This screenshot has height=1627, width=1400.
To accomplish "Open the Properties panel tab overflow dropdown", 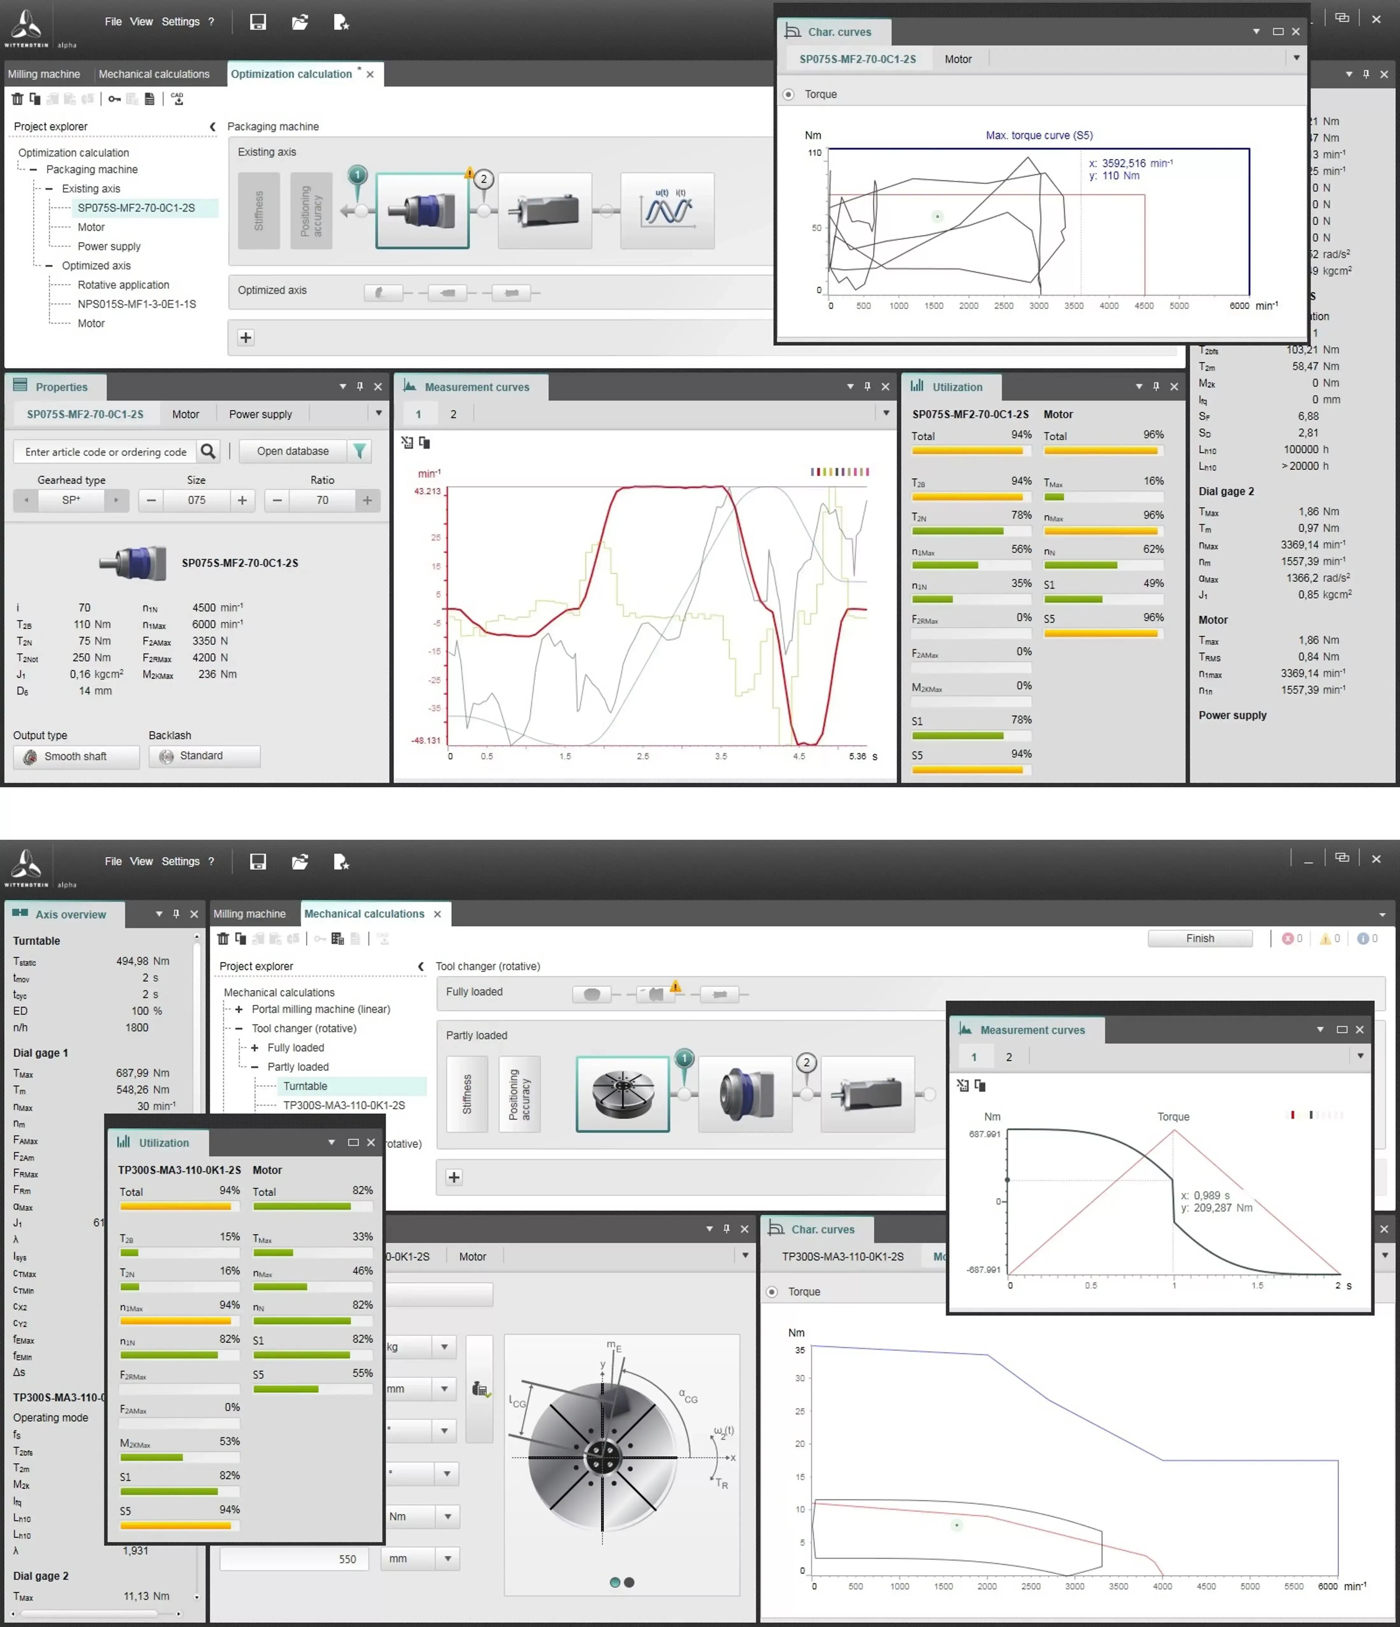I will [379, 413].
